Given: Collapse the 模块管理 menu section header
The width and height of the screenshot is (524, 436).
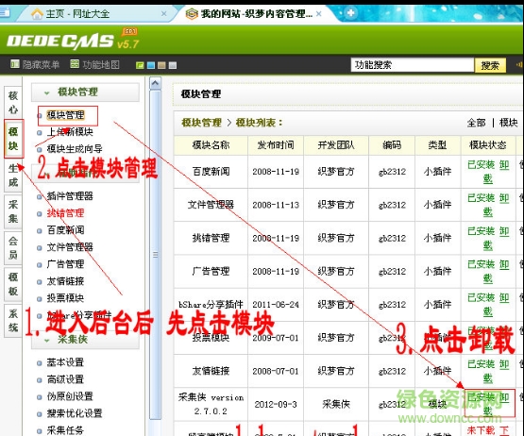Looking at the screenshot, I should click(85, 92).
